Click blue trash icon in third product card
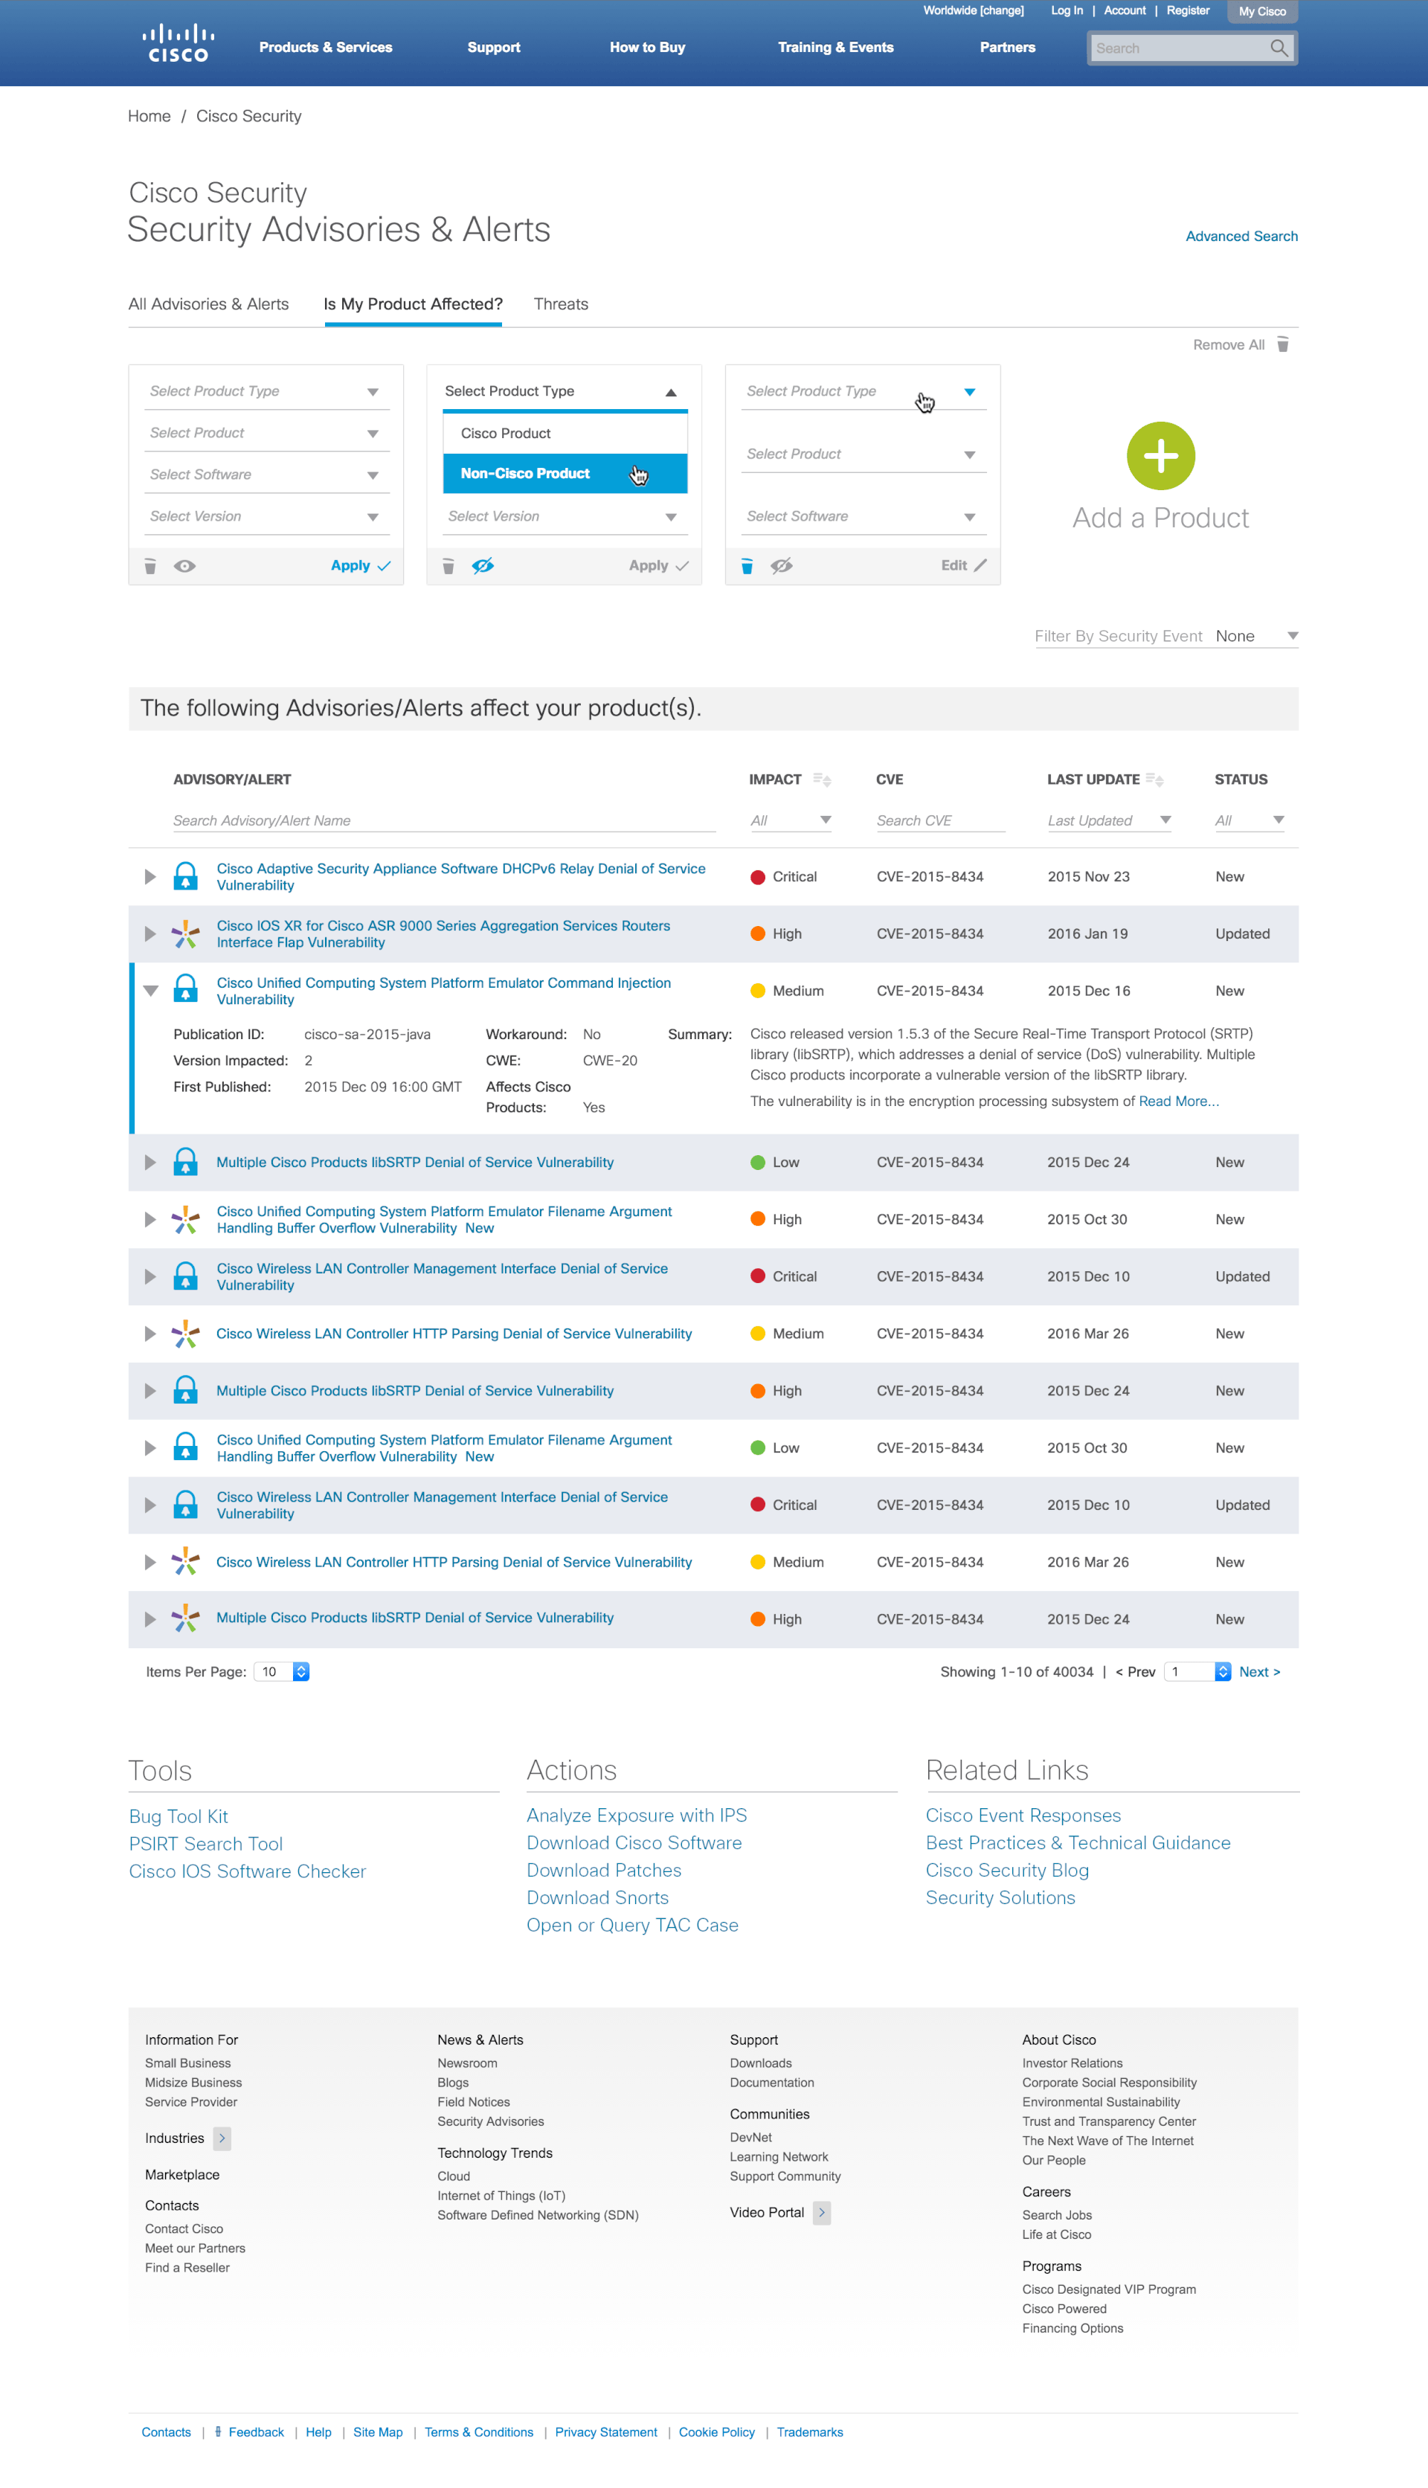 pos(747,566)
